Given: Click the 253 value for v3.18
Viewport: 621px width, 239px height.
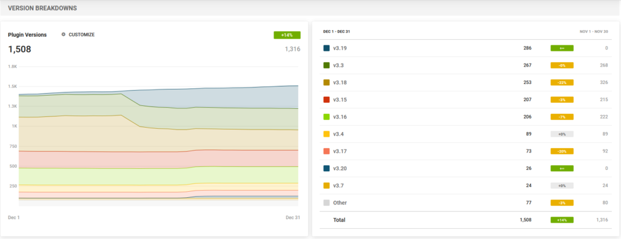Looking at the screenshot, I should coord(528,82).
